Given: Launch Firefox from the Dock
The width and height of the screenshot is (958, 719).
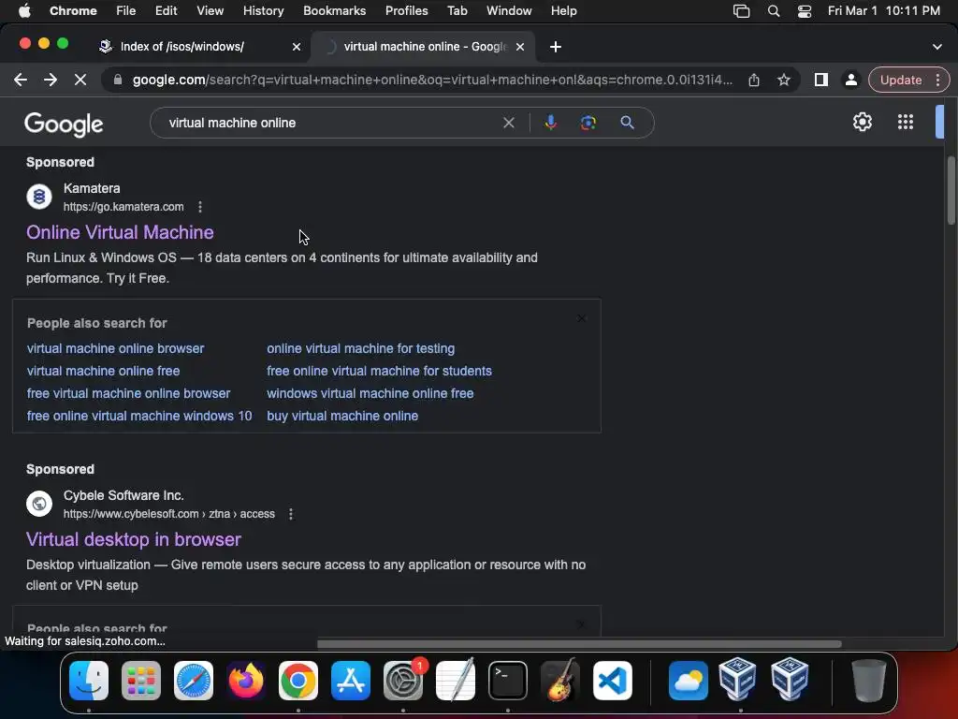Looking at the screenshot, I should 246,681.
